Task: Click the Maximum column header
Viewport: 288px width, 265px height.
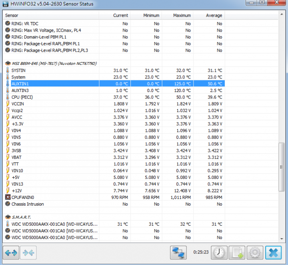Action: pyautogui.click(x=178, y=15)
